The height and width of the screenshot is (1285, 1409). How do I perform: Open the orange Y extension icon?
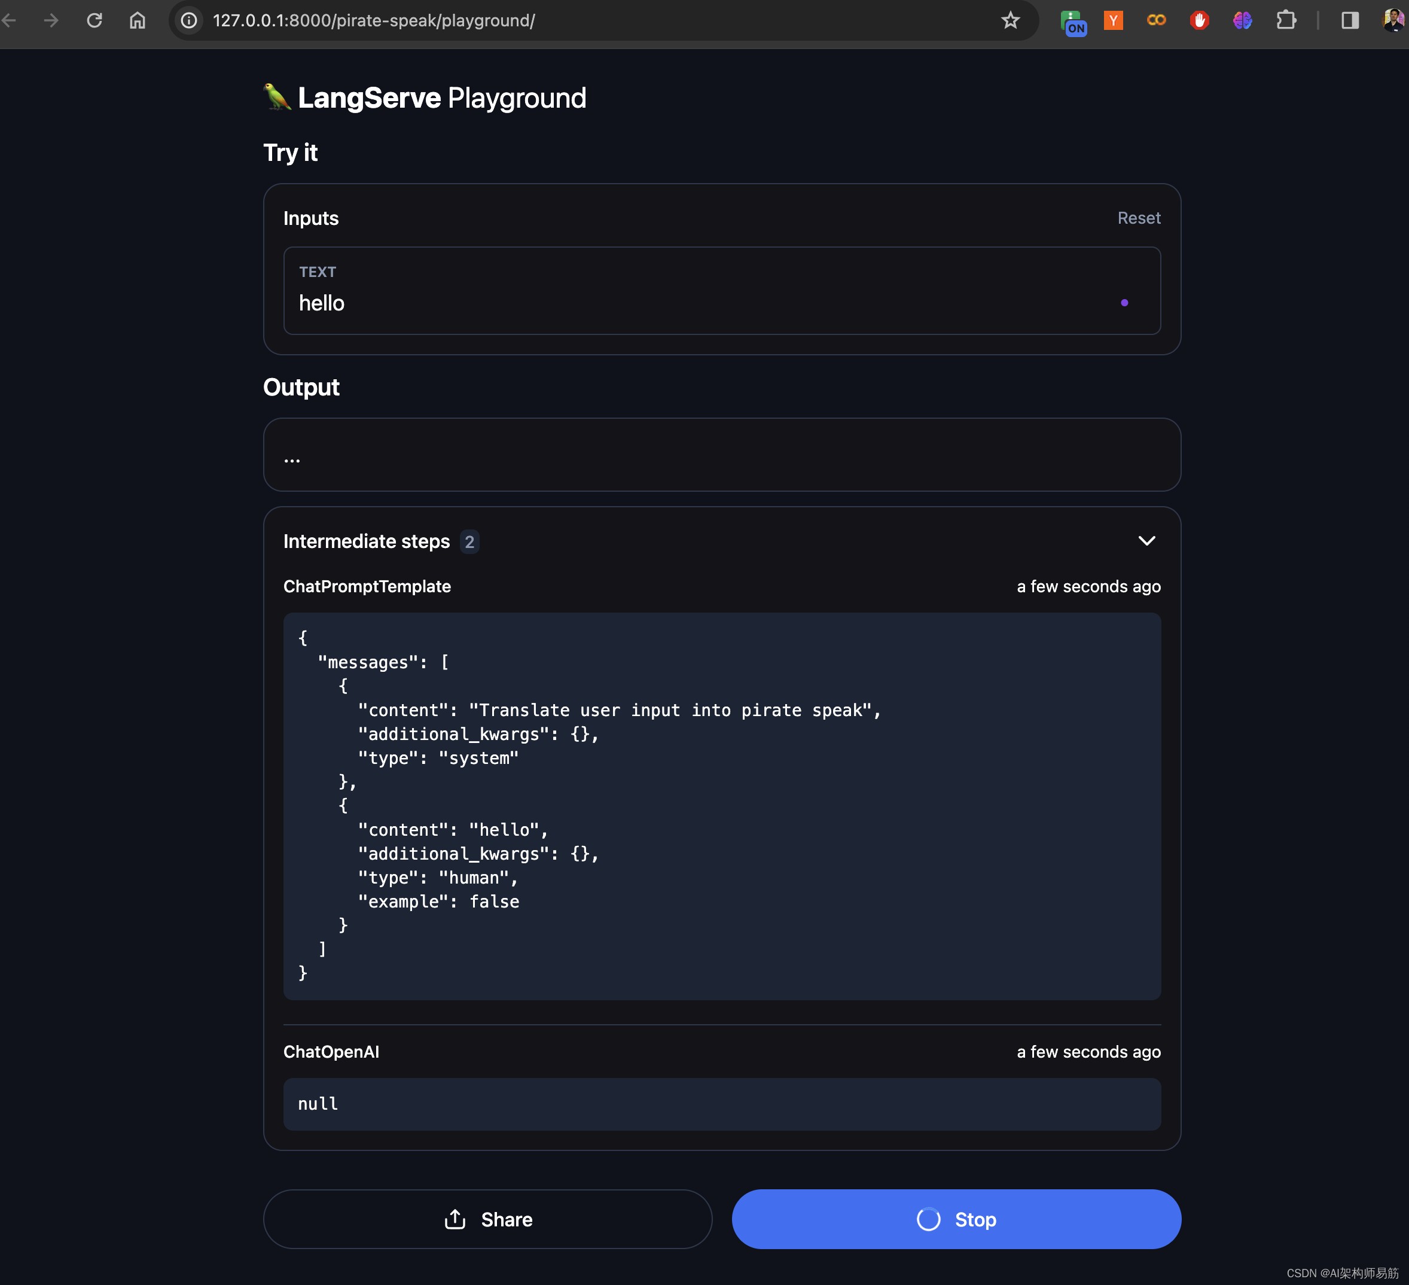[x=1114, y=20]
